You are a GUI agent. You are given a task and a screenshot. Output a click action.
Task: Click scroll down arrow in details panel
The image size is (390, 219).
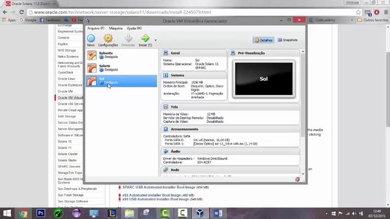[303, 174]
